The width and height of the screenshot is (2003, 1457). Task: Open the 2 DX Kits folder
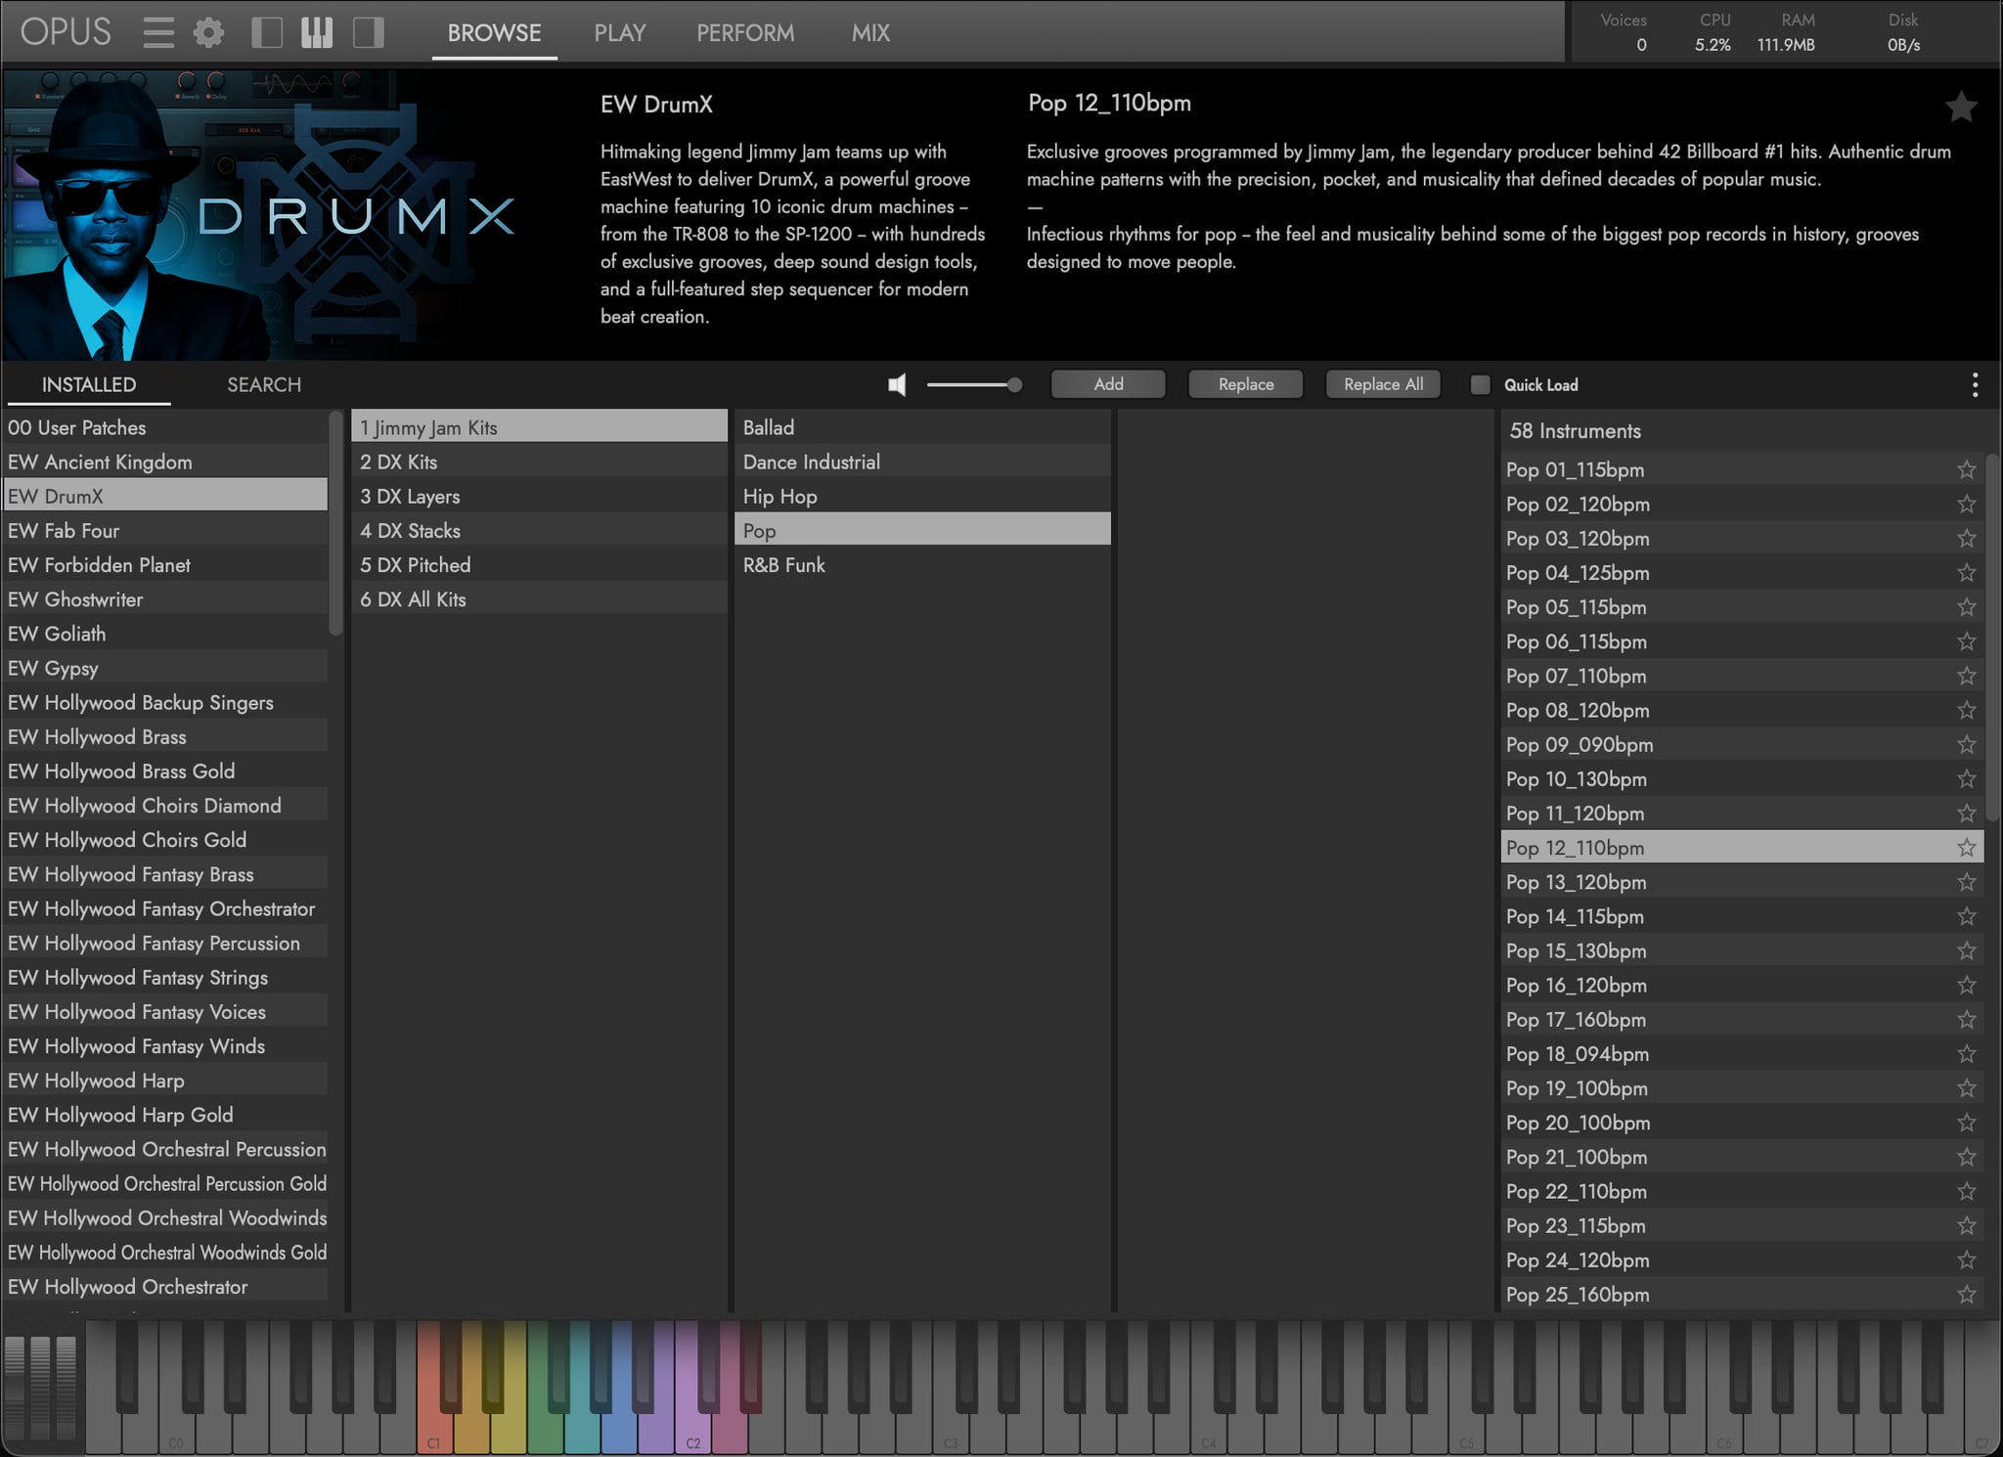(539, 463)
